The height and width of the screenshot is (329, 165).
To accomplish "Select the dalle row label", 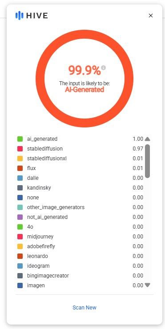I will [33, 178].
